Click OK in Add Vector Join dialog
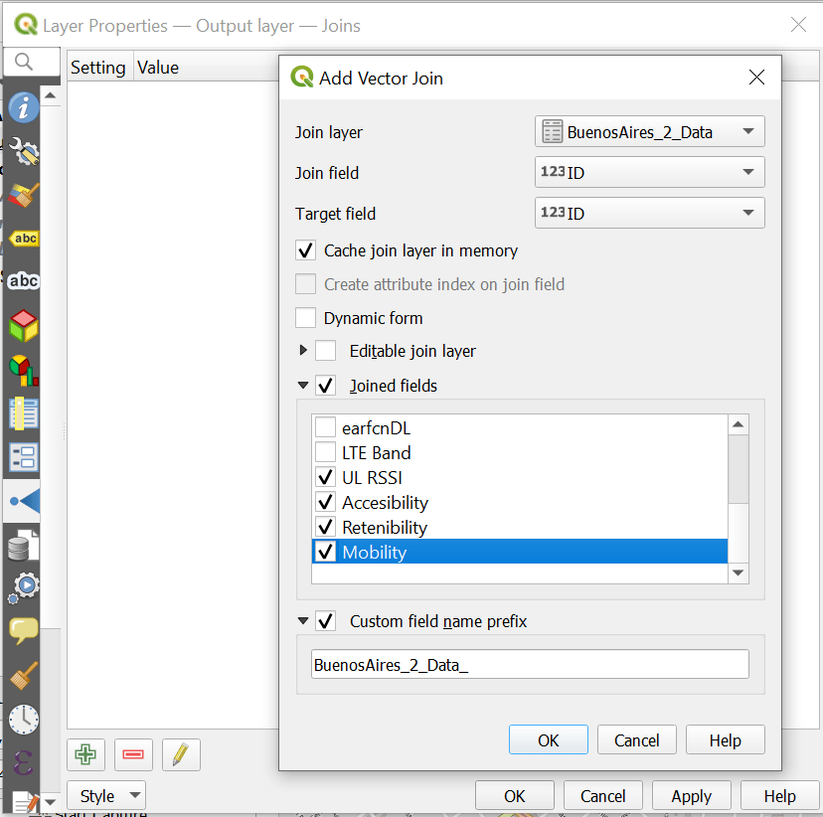Image resolution: width=823 pixels, height=817 pixels. (x=548, y=740)
